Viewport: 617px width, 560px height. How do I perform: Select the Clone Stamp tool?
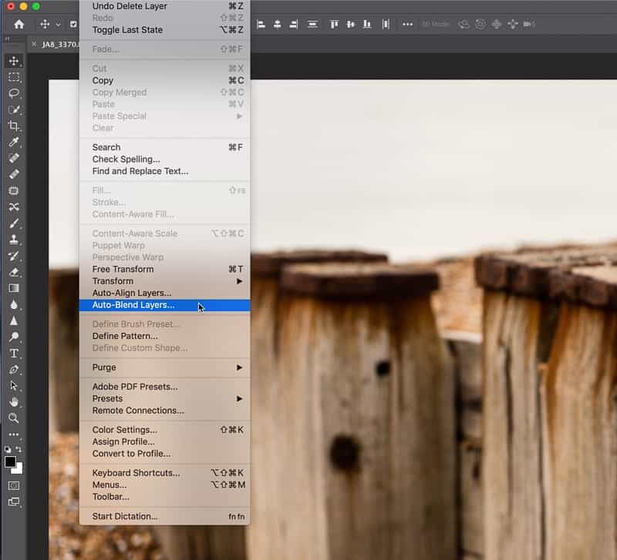click(x=14, y=240)
